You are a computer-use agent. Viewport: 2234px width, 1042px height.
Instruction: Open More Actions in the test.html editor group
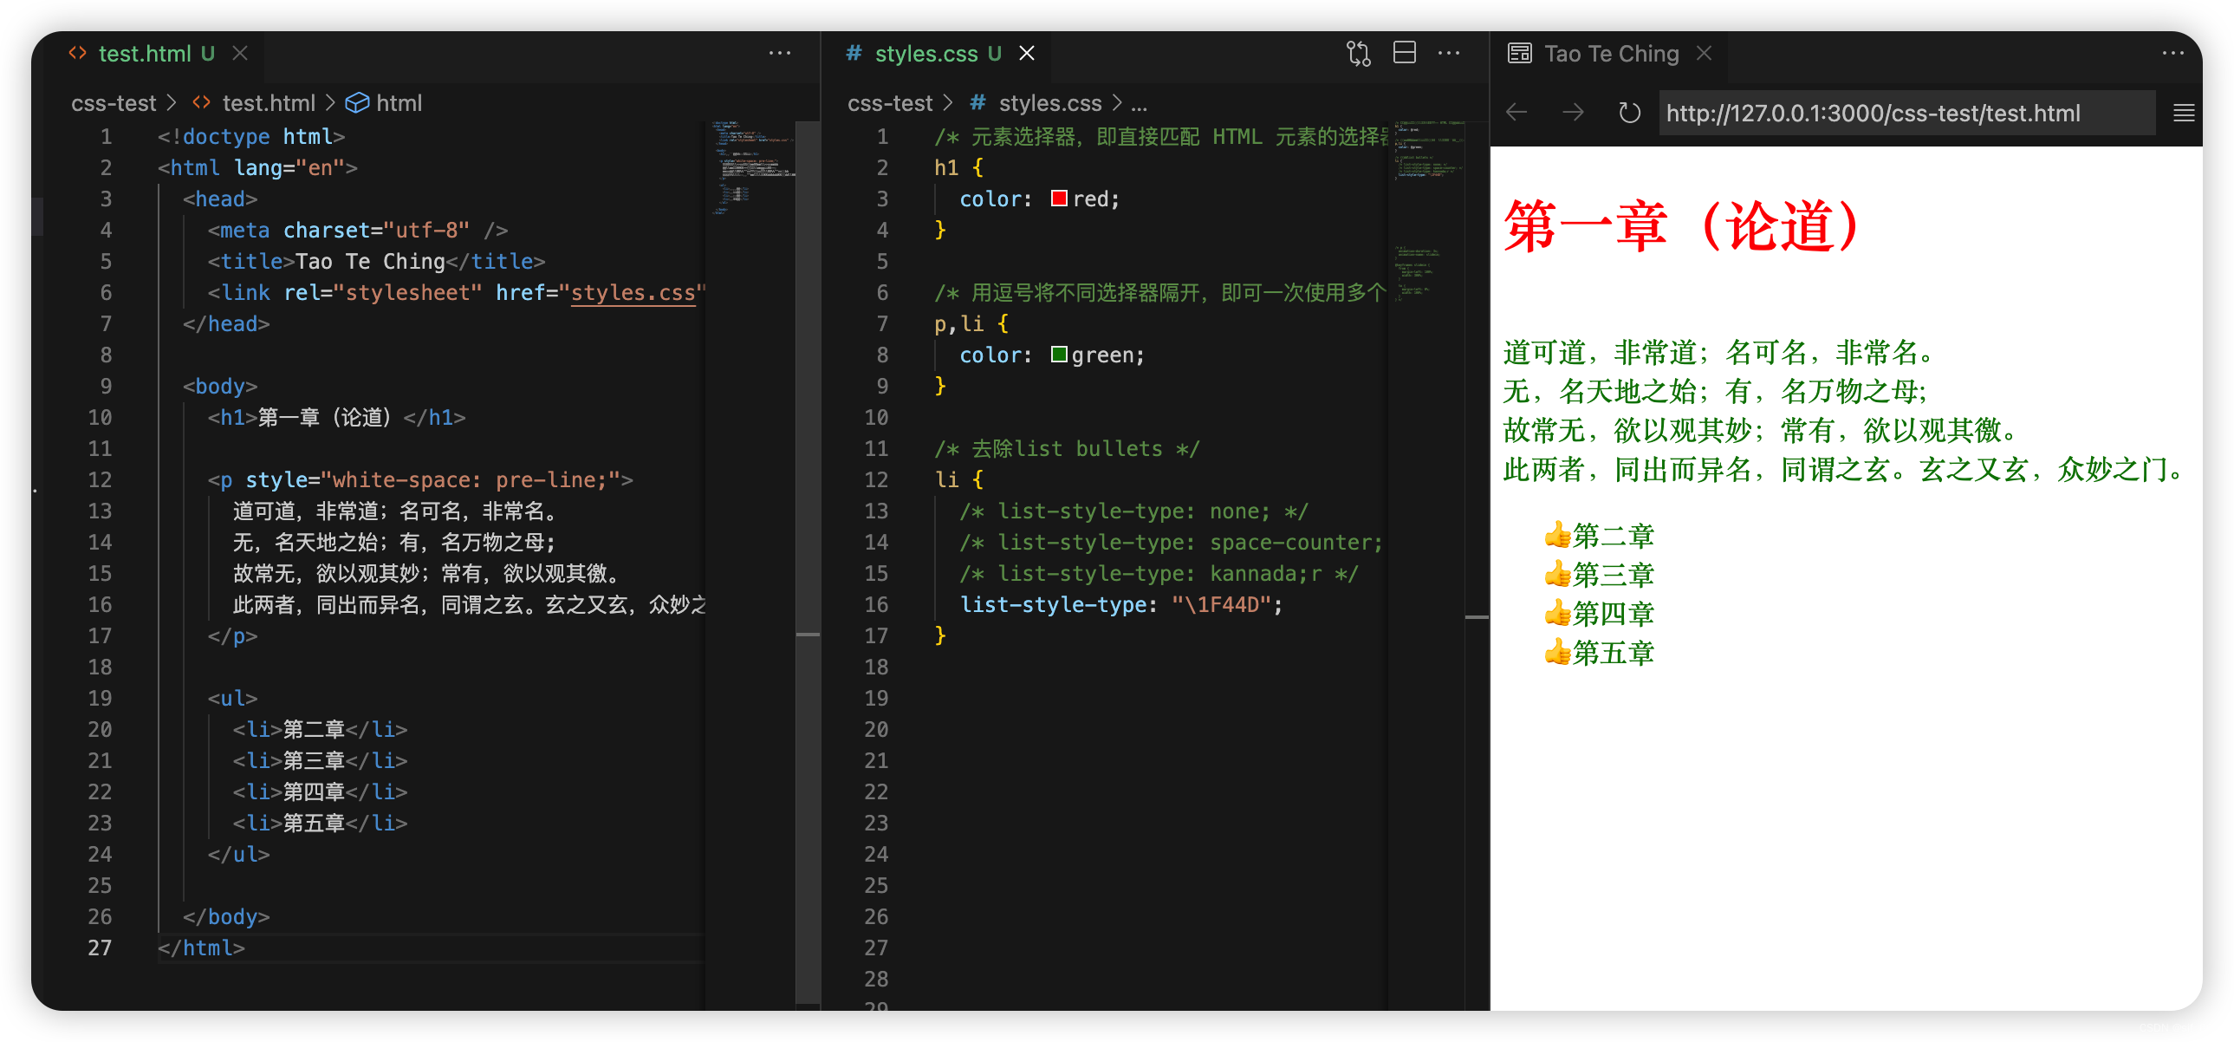[779, 53]
